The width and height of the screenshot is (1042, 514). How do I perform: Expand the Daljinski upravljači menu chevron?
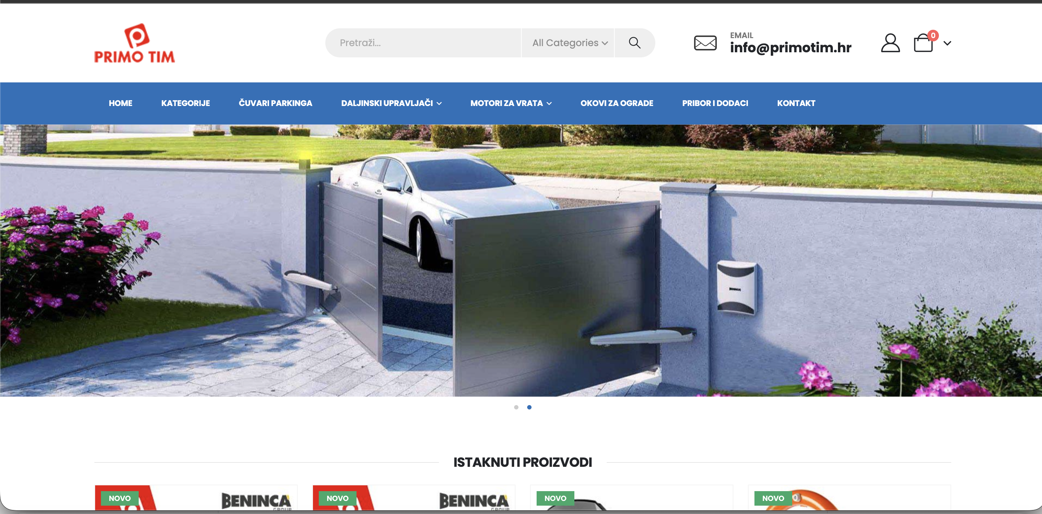[x=439, y=103]
